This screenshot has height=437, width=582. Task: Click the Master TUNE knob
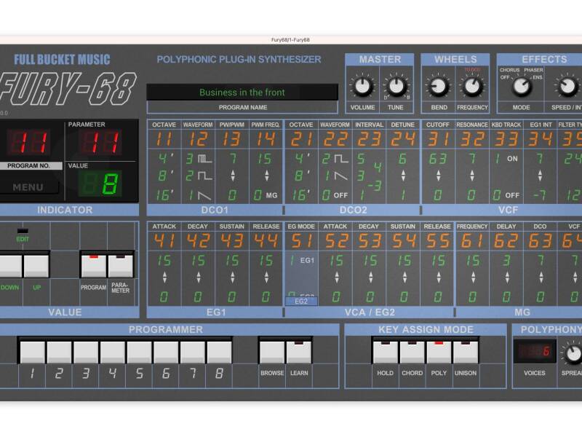396,87
